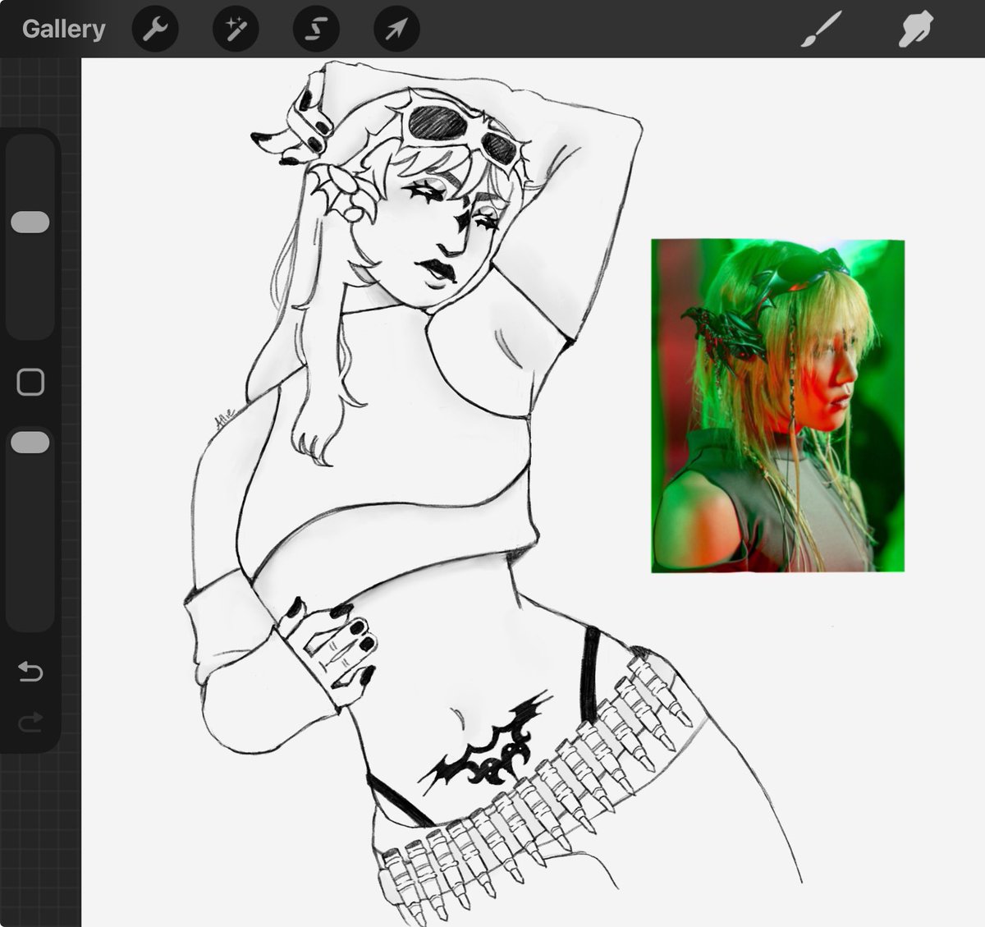Adjust the brush size slider handle
Image resolution: width=985 pixels, height=927 pixels.
(30, 223)
